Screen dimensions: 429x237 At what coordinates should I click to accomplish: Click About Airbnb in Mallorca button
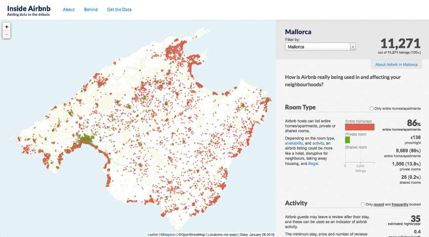coord(396,65)
